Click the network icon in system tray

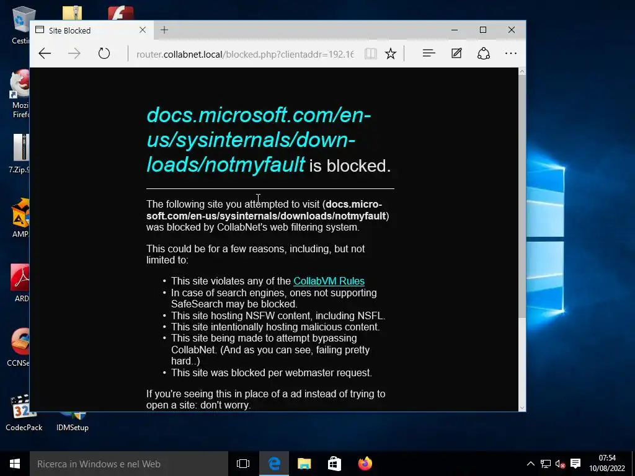tap(546, 464)
